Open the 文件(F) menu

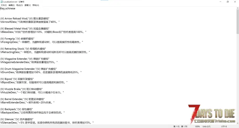coord(4,5)
